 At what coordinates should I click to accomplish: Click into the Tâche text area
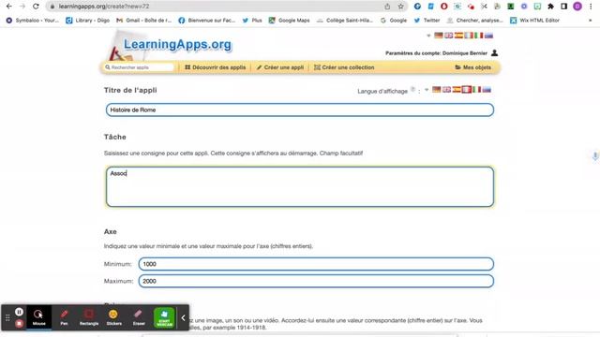[x=300, y=187]
